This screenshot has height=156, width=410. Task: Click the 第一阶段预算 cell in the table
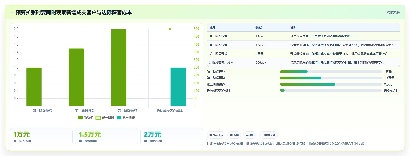tap(218, 36)
